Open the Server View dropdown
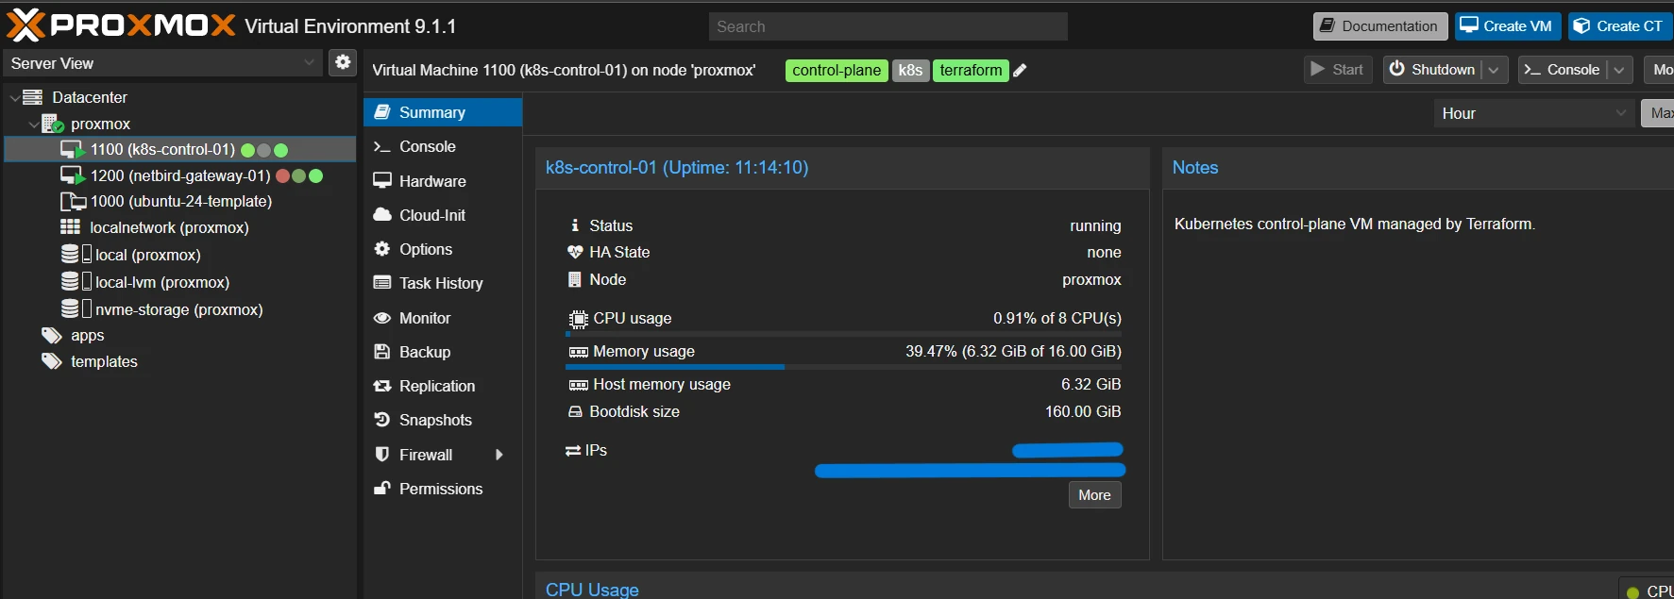The height and width of the screenshot is (599, 1674). (x=309, y=62)
